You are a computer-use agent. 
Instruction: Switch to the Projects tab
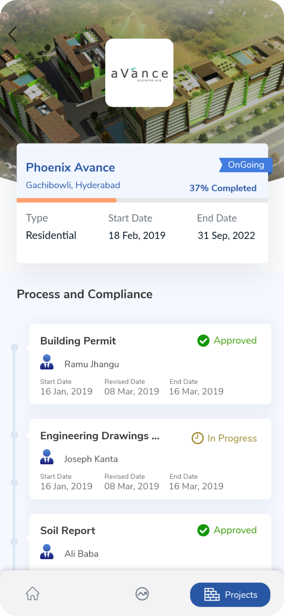pyautogui.click(x=230, y=595)
